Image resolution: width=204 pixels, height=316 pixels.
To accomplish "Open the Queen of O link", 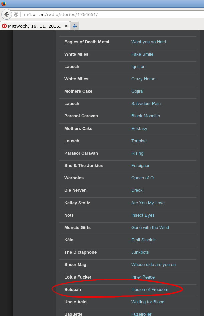I will pyautogui.click(x=142, y=178).
